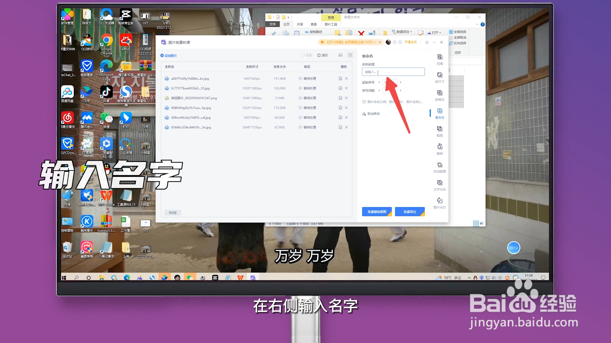Select the 改尺寸 resize tool

click(439, 77)
